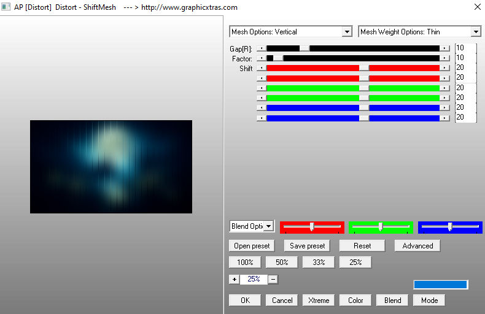Open Advanced settings
Viewport: 485px width, 314px height.
[417, 246]
